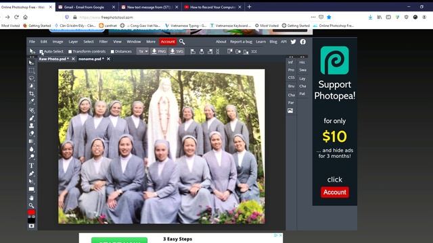
Task: Select the Gradient tool
Action: pyautogui.click(x=32, y=141)
